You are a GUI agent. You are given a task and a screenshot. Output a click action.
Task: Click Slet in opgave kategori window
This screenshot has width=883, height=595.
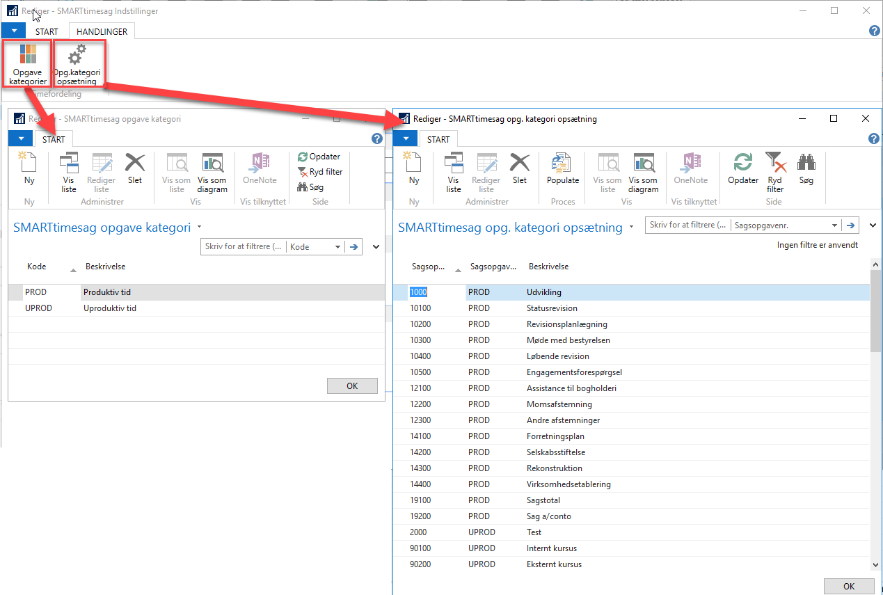tap(134, 170)
